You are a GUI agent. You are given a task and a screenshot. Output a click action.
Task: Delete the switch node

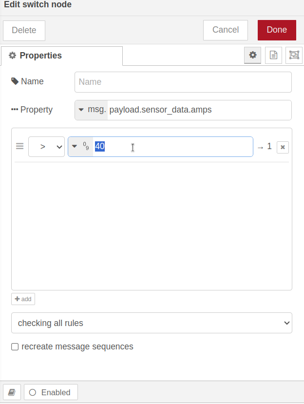(24, 30)
